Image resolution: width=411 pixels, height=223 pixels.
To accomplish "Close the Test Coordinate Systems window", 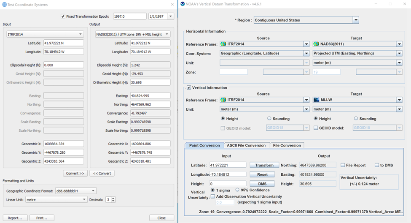I will pyautogui.click(x=172, y=5).
